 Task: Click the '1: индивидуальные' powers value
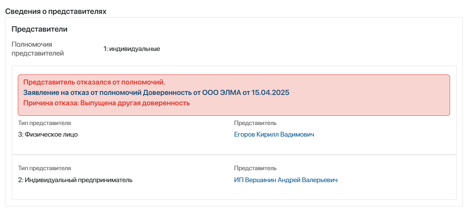pyautogui.click(x=132, y=49)
